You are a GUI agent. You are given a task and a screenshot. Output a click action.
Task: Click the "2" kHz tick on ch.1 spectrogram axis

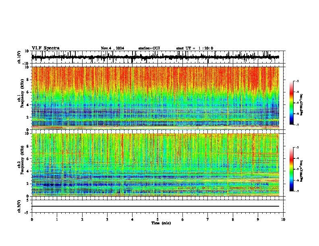(28, 117)
